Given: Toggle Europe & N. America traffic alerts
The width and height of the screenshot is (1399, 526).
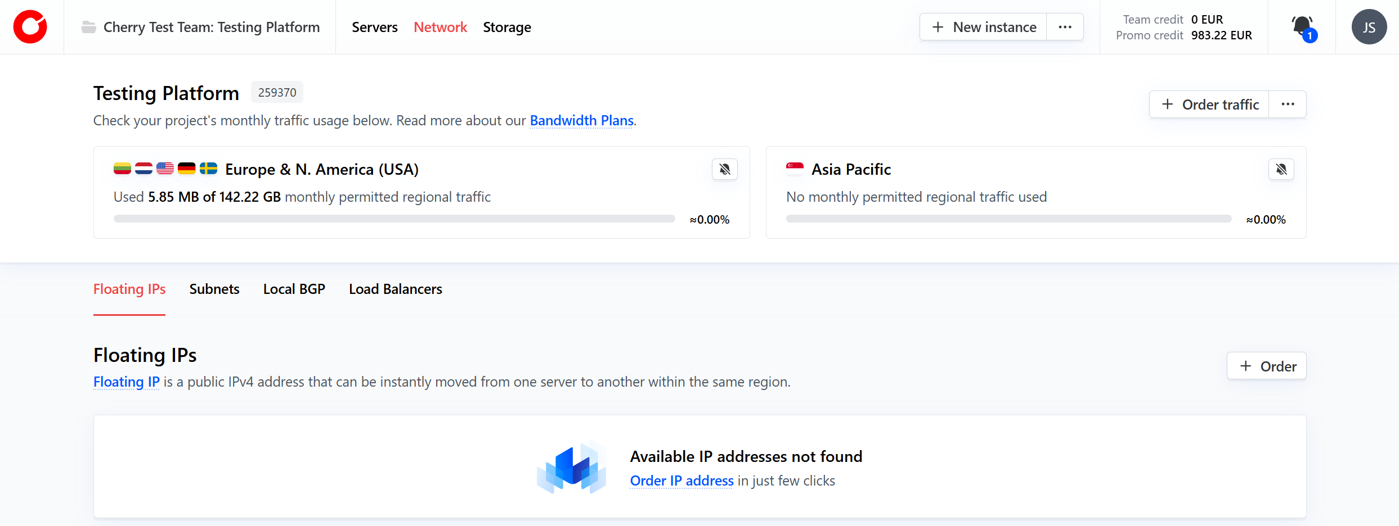Looking at the screenshot, I should [x=724, y=169].
